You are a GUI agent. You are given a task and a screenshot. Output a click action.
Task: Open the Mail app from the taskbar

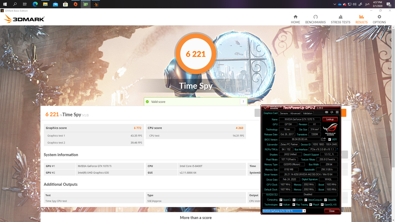pos(55,4)
